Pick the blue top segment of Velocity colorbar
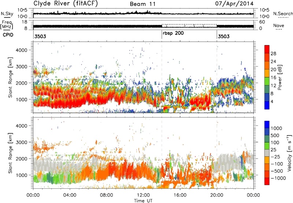The width and height of the screenshot is (293, 203). (267, 125)
